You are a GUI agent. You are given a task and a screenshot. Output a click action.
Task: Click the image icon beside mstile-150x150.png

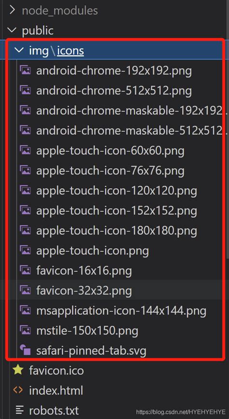pos(25,330)
